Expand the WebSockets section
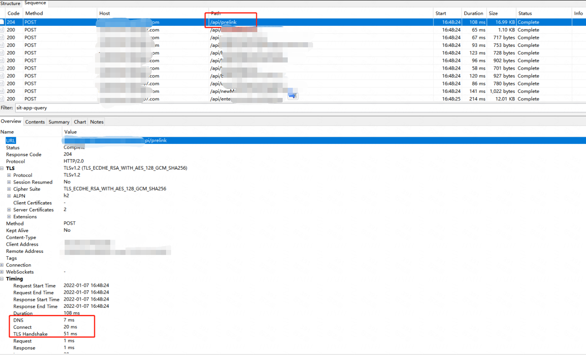This screenshot has height=355, width=586. 2,272
